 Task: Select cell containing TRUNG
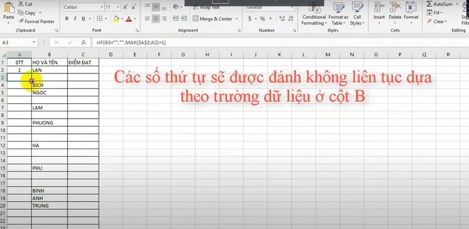coord(49,206)
